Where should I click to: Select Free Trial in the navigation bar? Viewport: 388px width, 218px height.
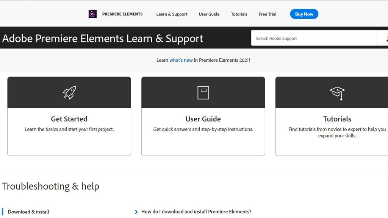coord(268,14)
